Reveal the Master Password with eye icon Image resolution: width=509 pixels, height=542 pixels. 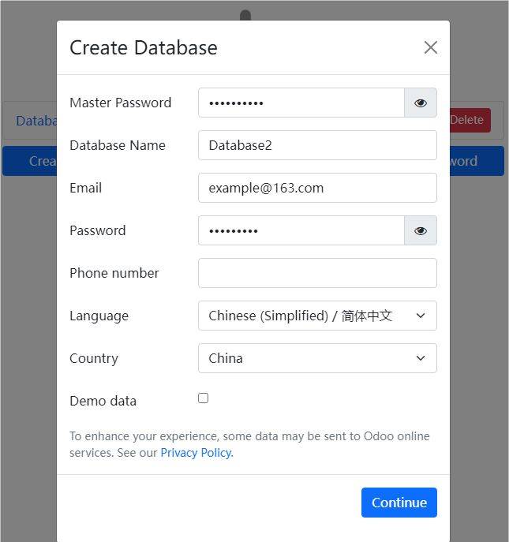pyautogui.click(x=420, y=103)
